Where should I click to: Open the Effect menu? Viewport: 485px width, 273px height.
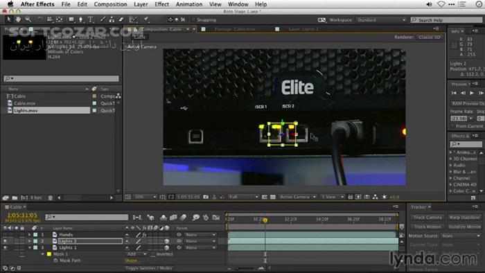point(161,4)
